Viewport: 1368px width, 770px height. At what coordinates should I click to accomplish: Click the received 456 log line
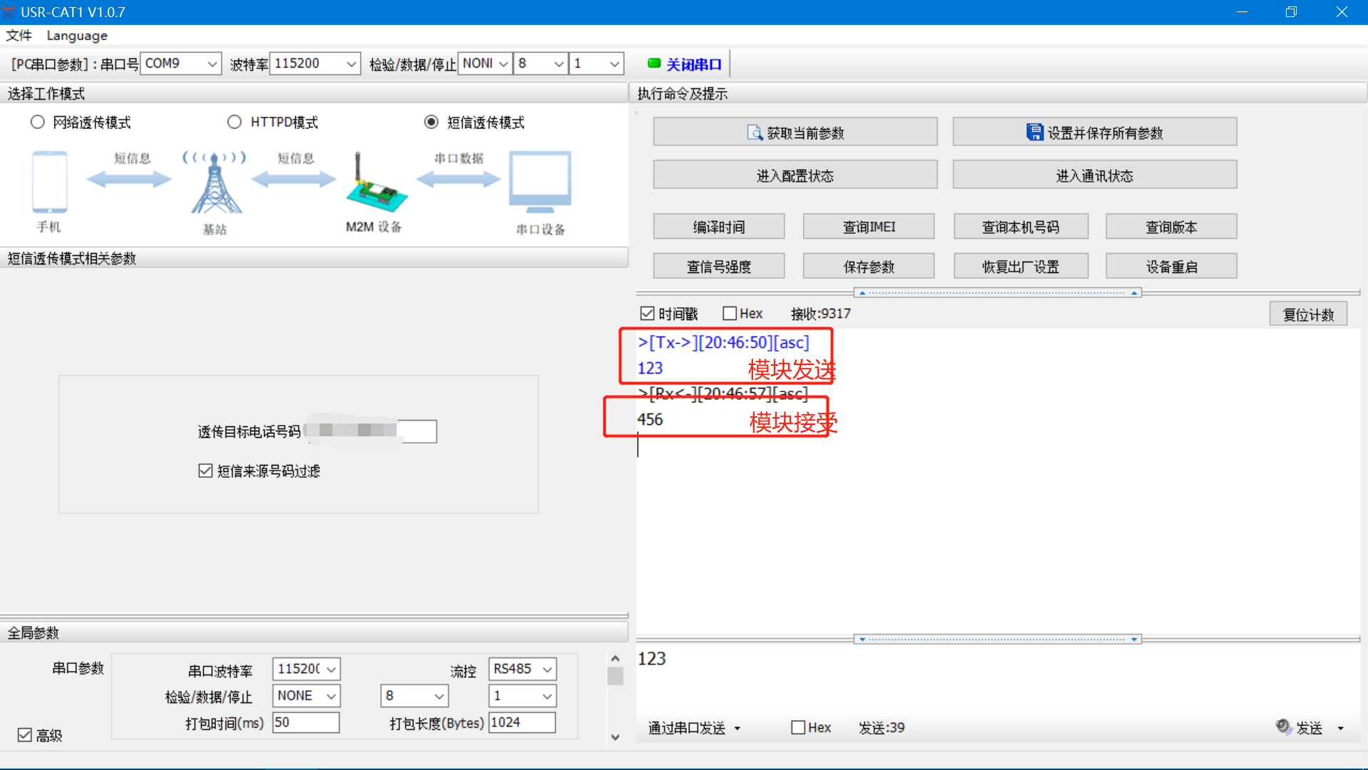650,419
